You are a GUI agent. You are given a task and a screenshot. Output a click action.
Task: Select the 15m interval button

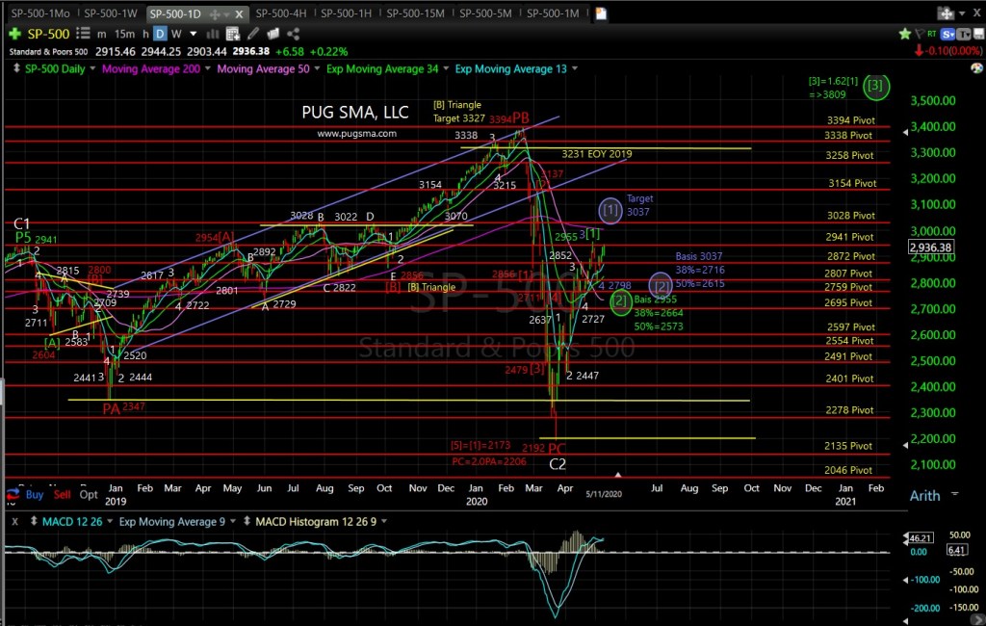point(124,34)
